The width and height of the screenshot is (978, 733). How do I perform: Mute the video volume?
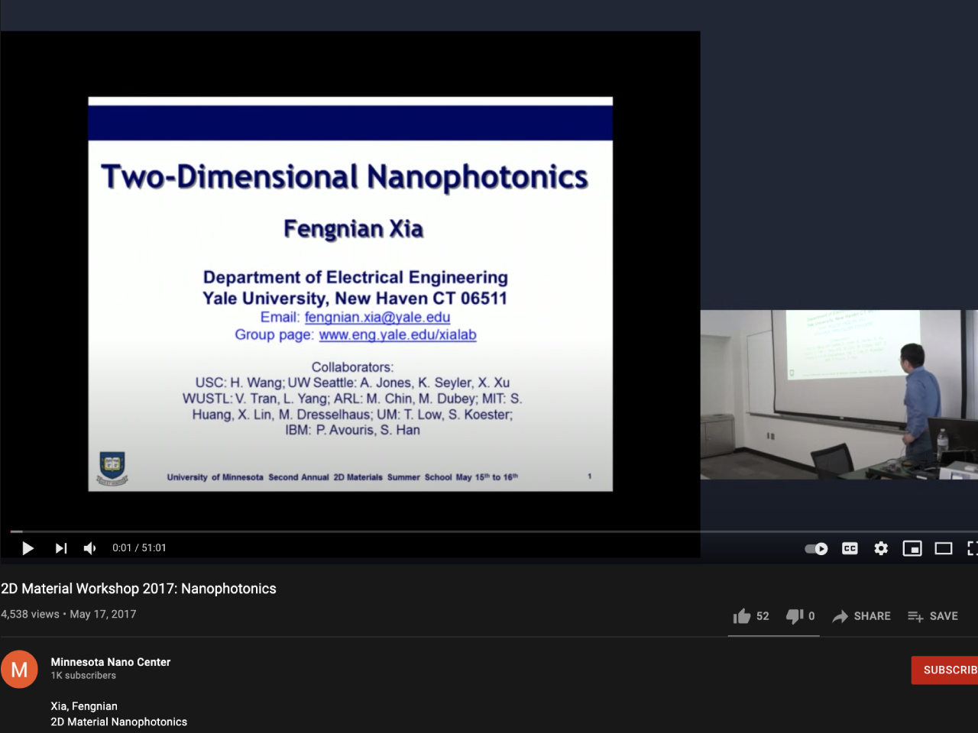(90, 548)
